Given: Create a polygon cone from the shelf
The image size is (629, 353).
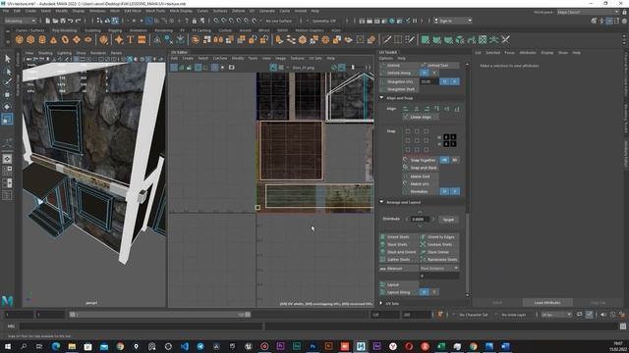Looking at the screenshot, I should click(x=53, y=39).
